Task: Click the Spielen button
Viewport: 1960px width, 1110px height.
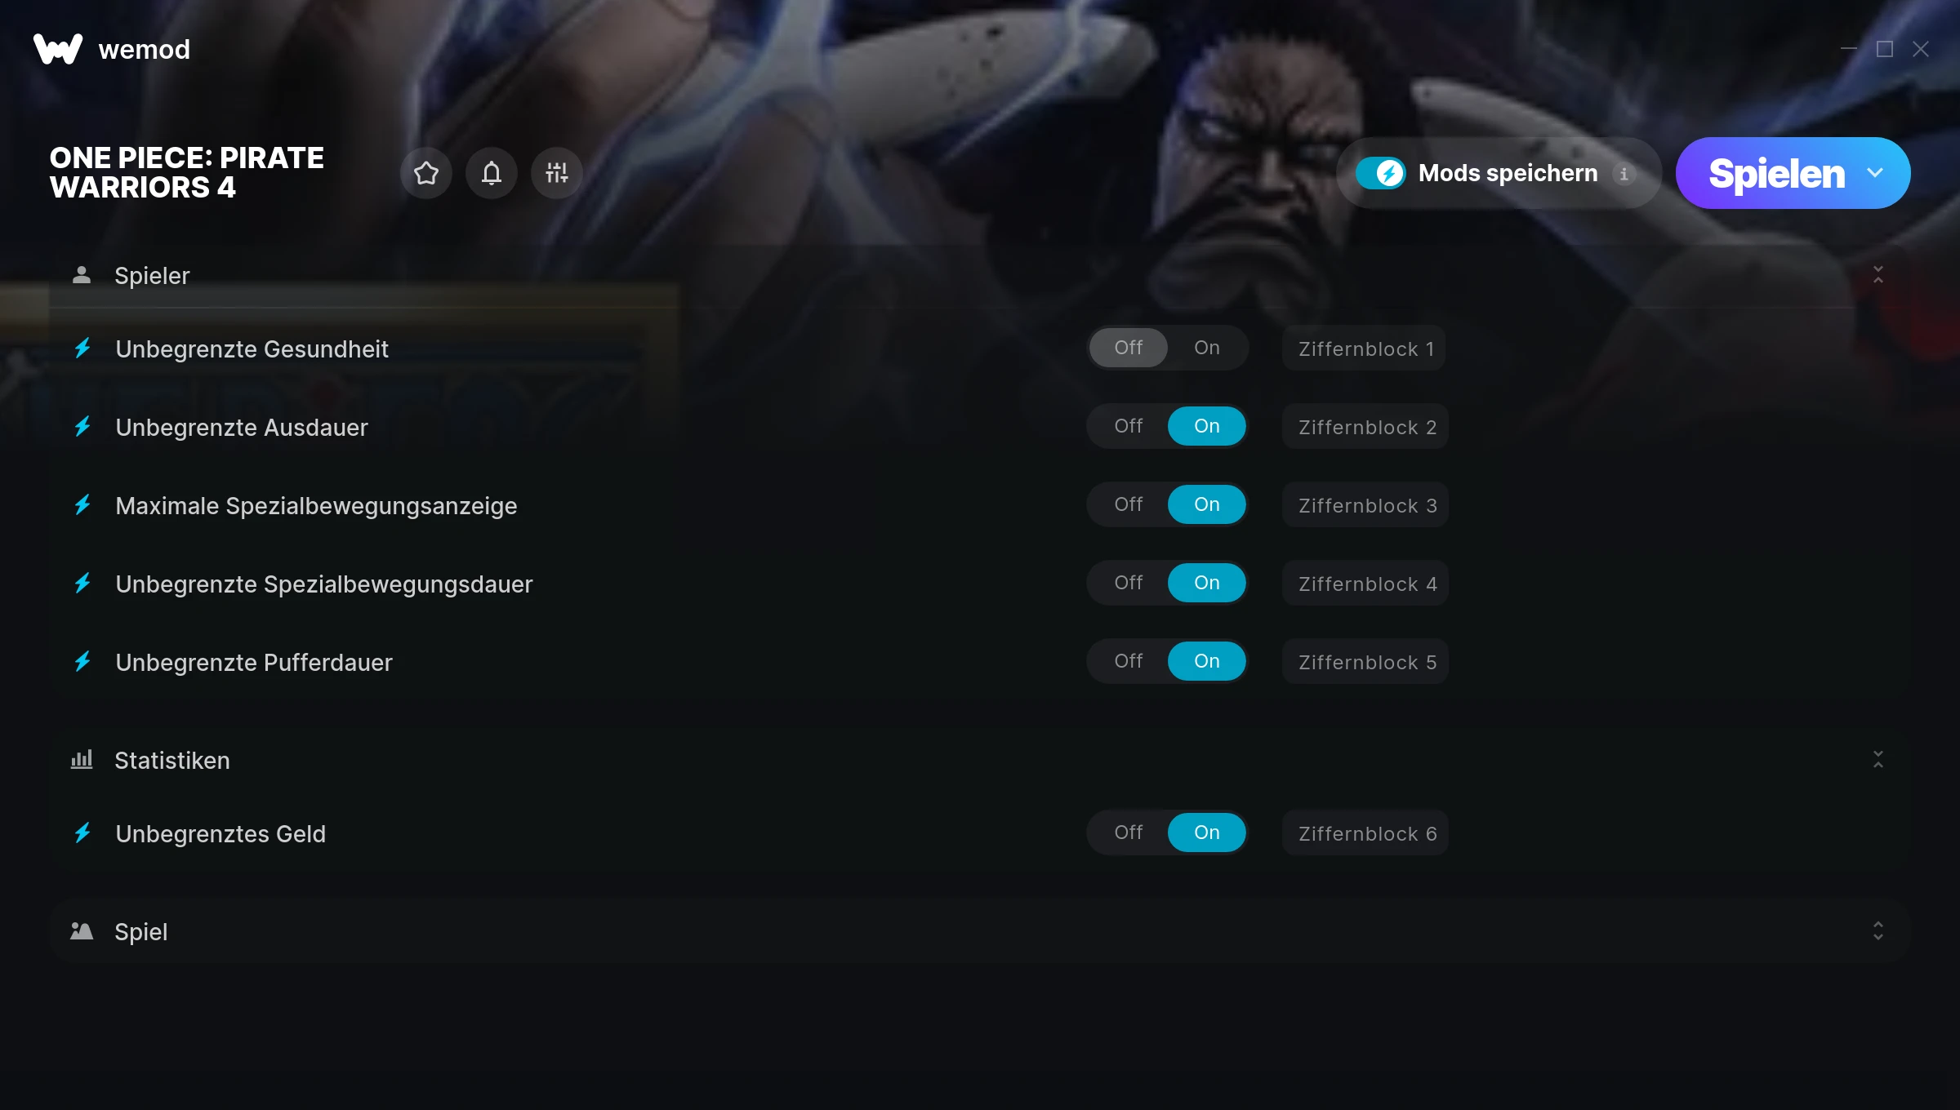Action: click(1776, 173)
